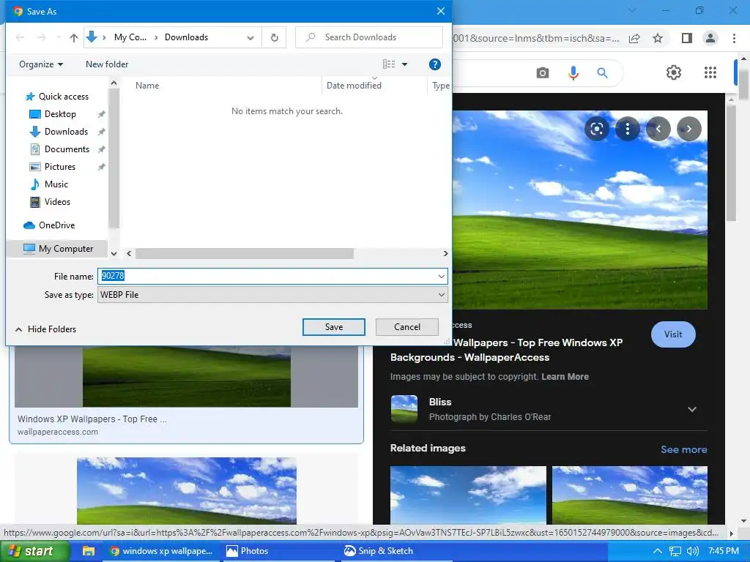Open Videos in the navigation pane
Screen dimensions: 750x562
(57, 202)
